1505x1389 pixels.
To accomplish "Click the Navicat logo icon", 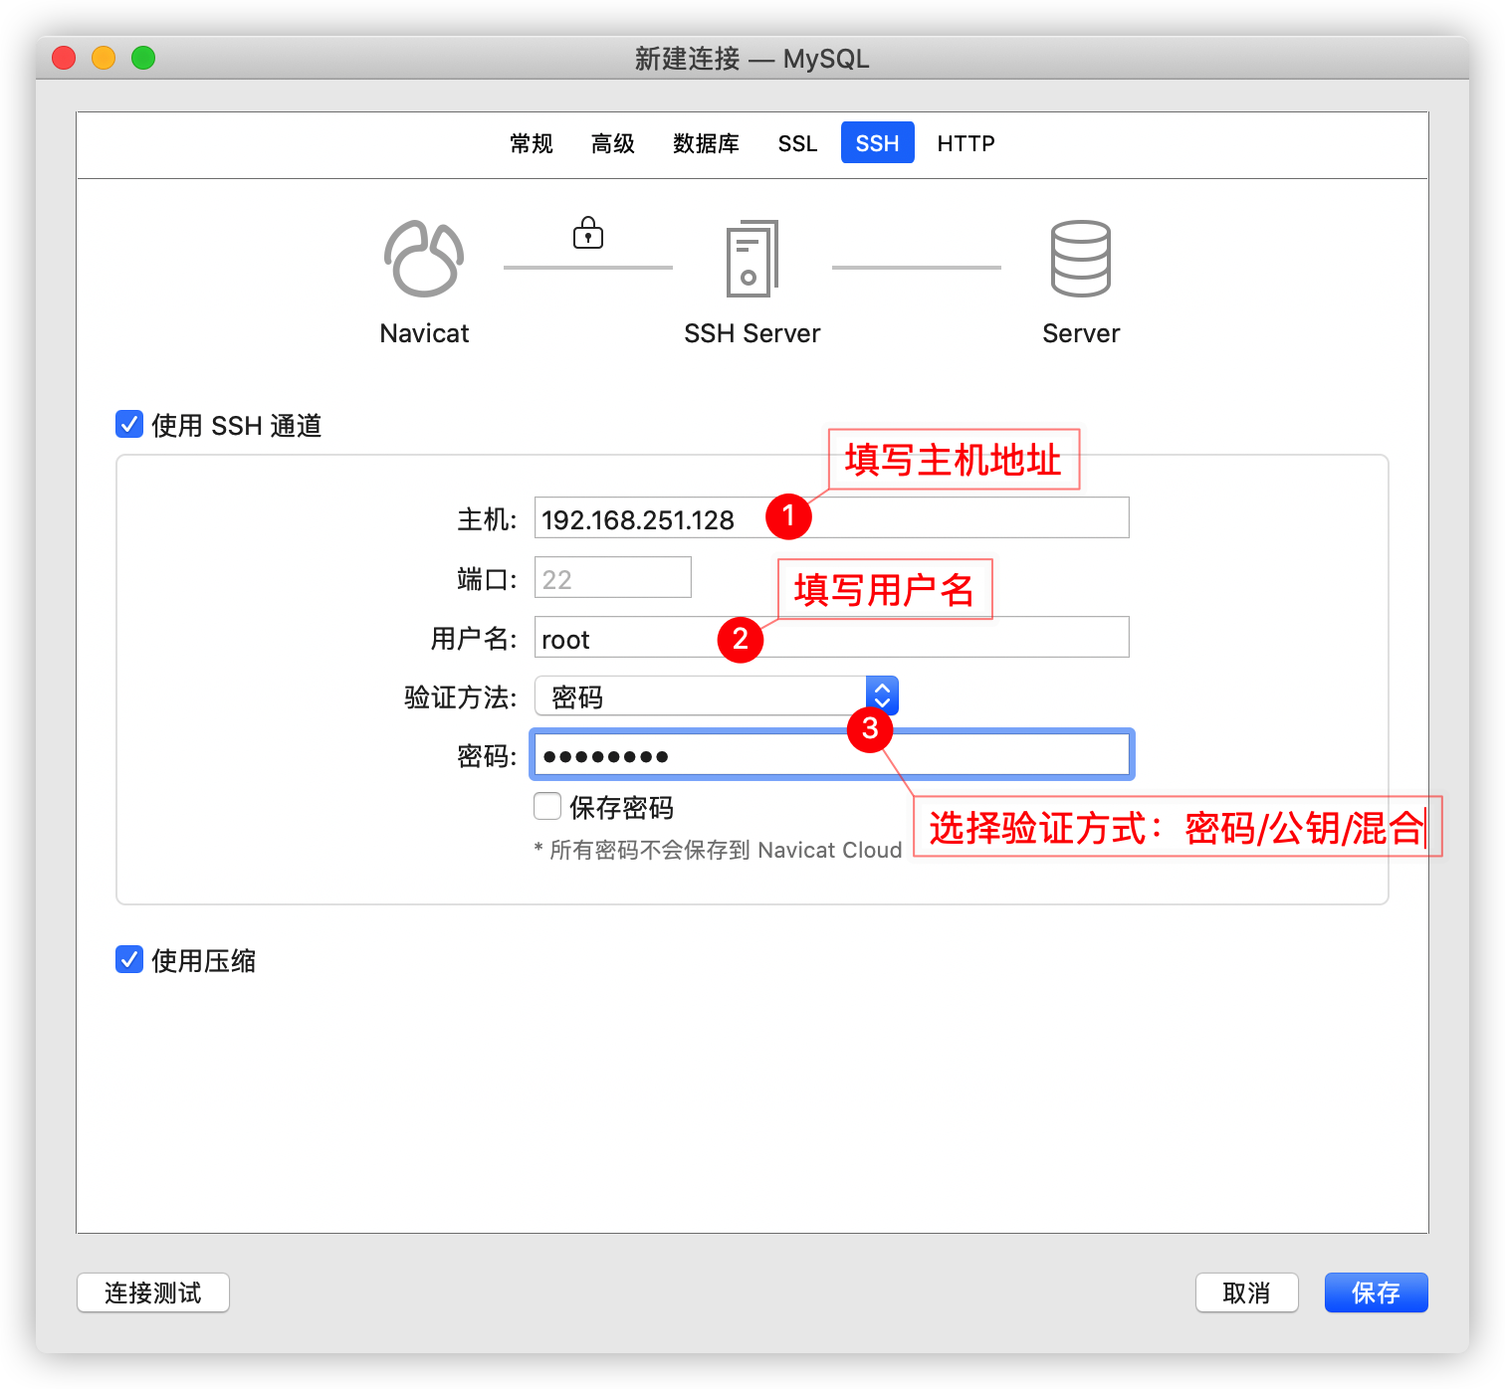I will (x=424, y=259).
